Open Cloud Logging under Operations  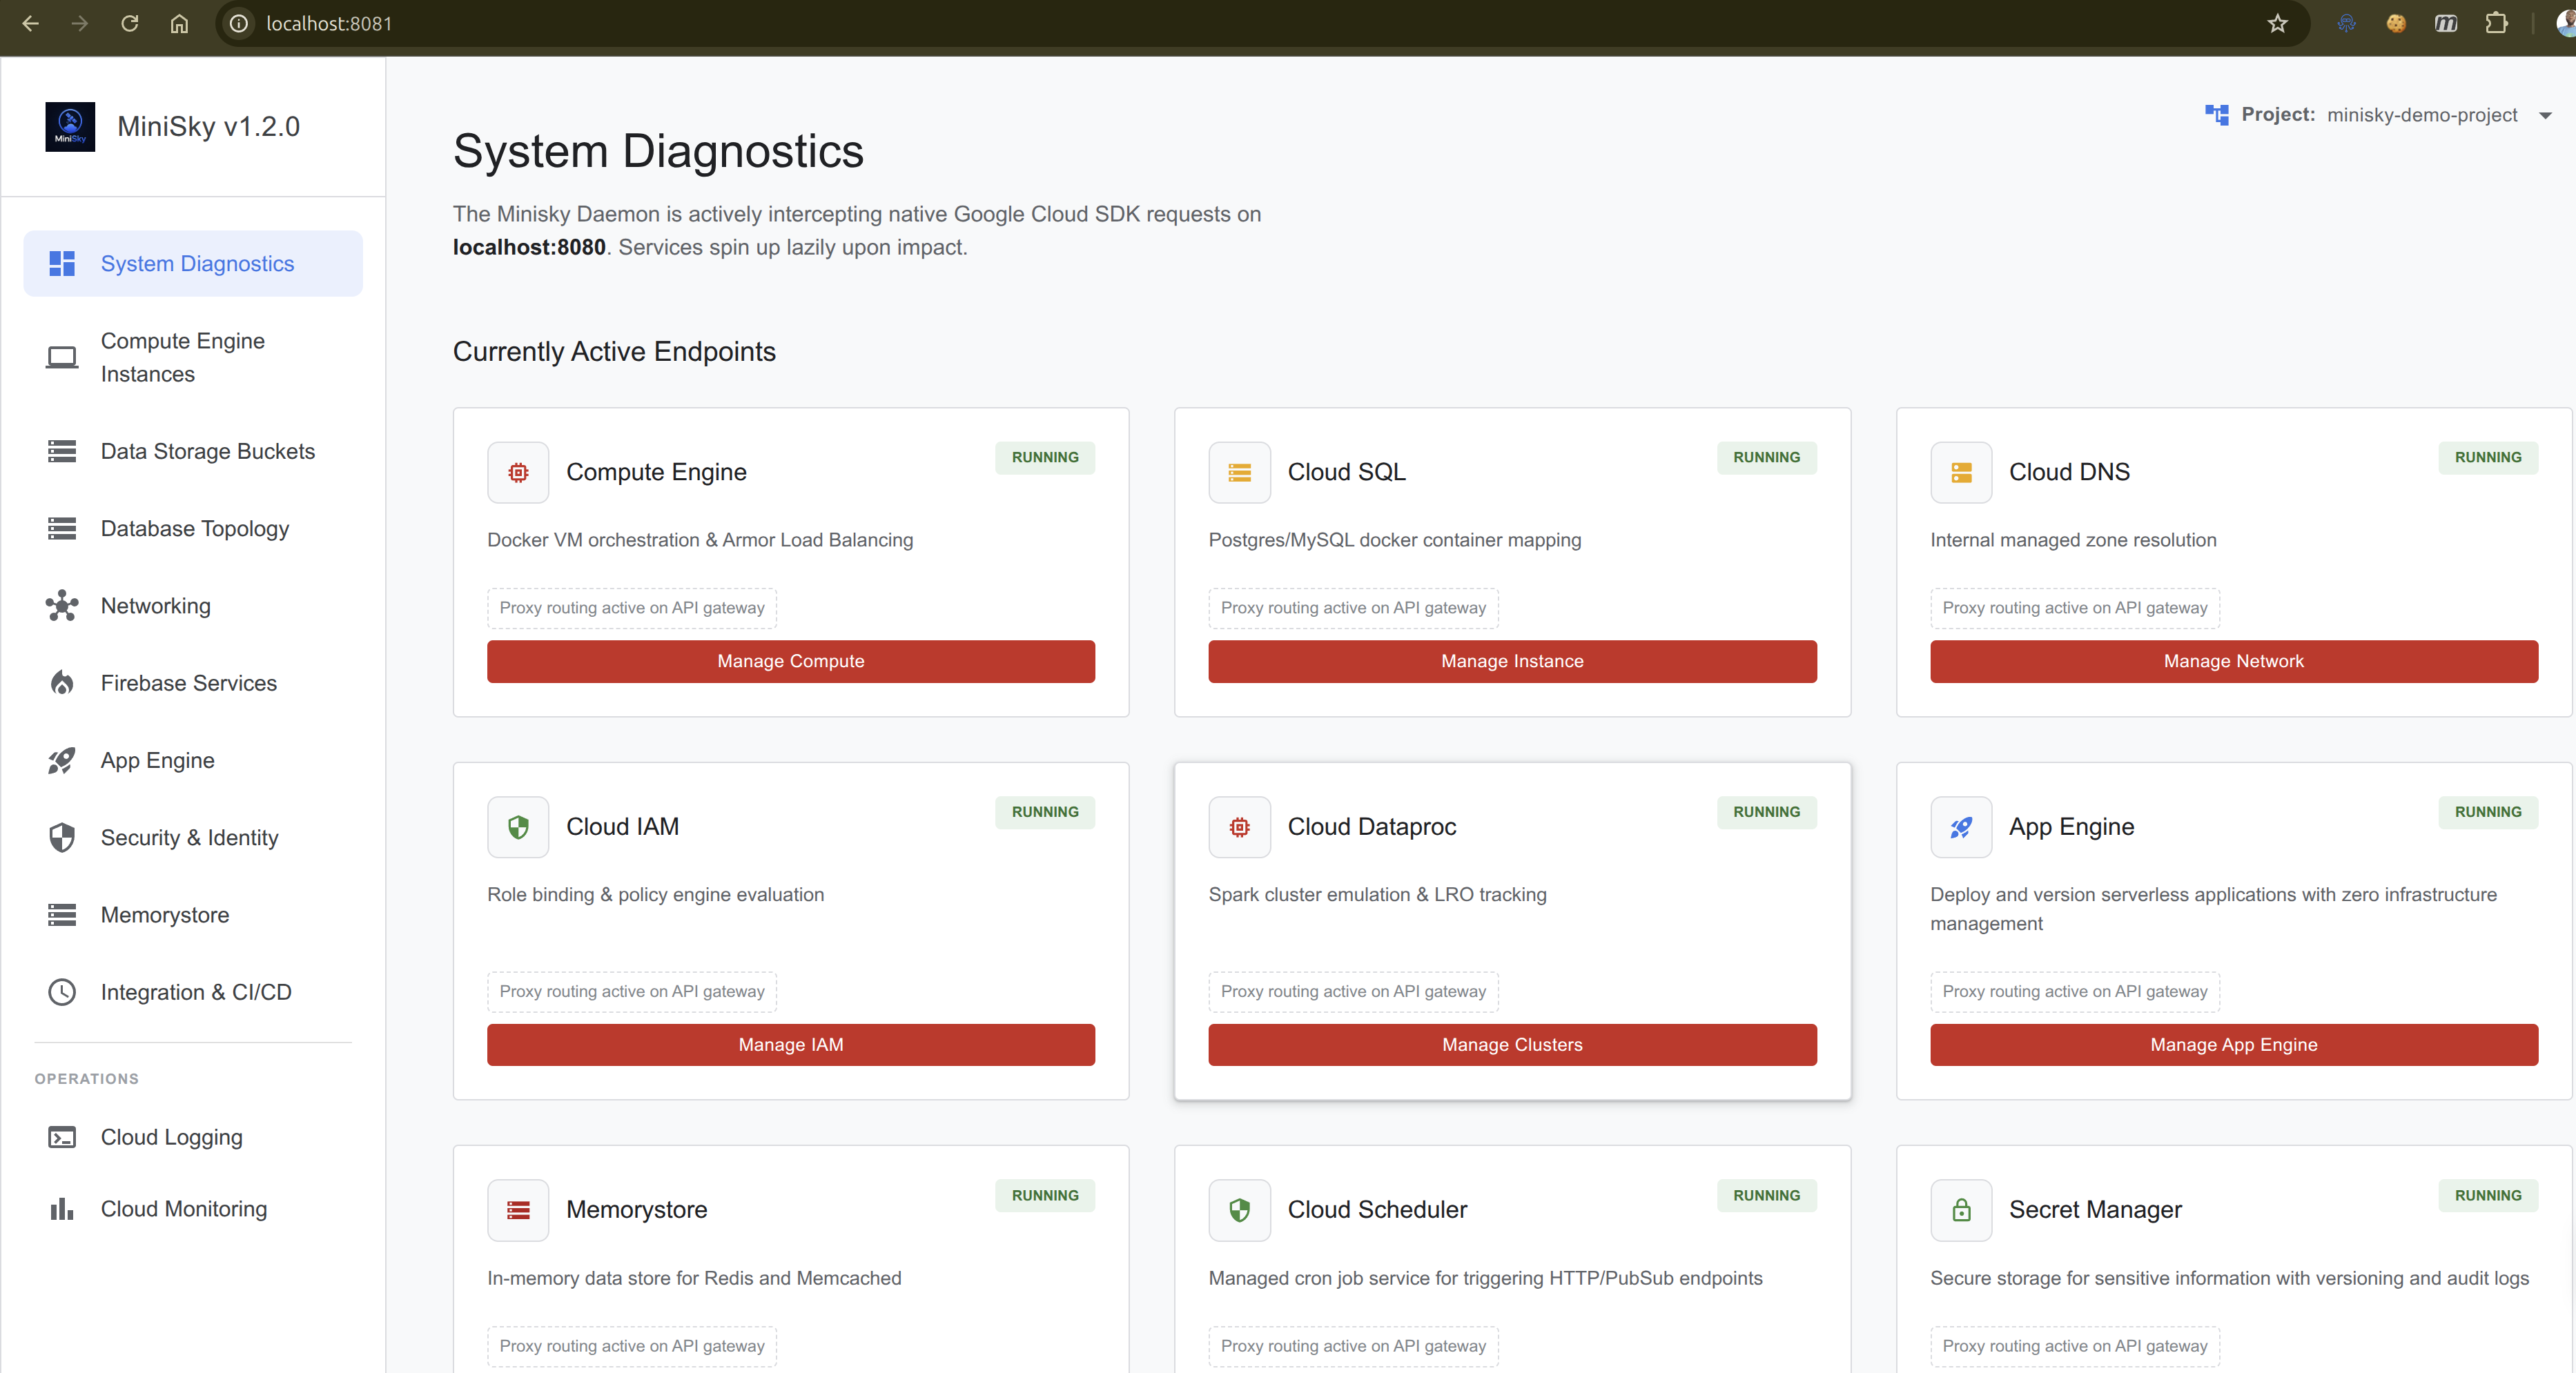(193, 1137)
